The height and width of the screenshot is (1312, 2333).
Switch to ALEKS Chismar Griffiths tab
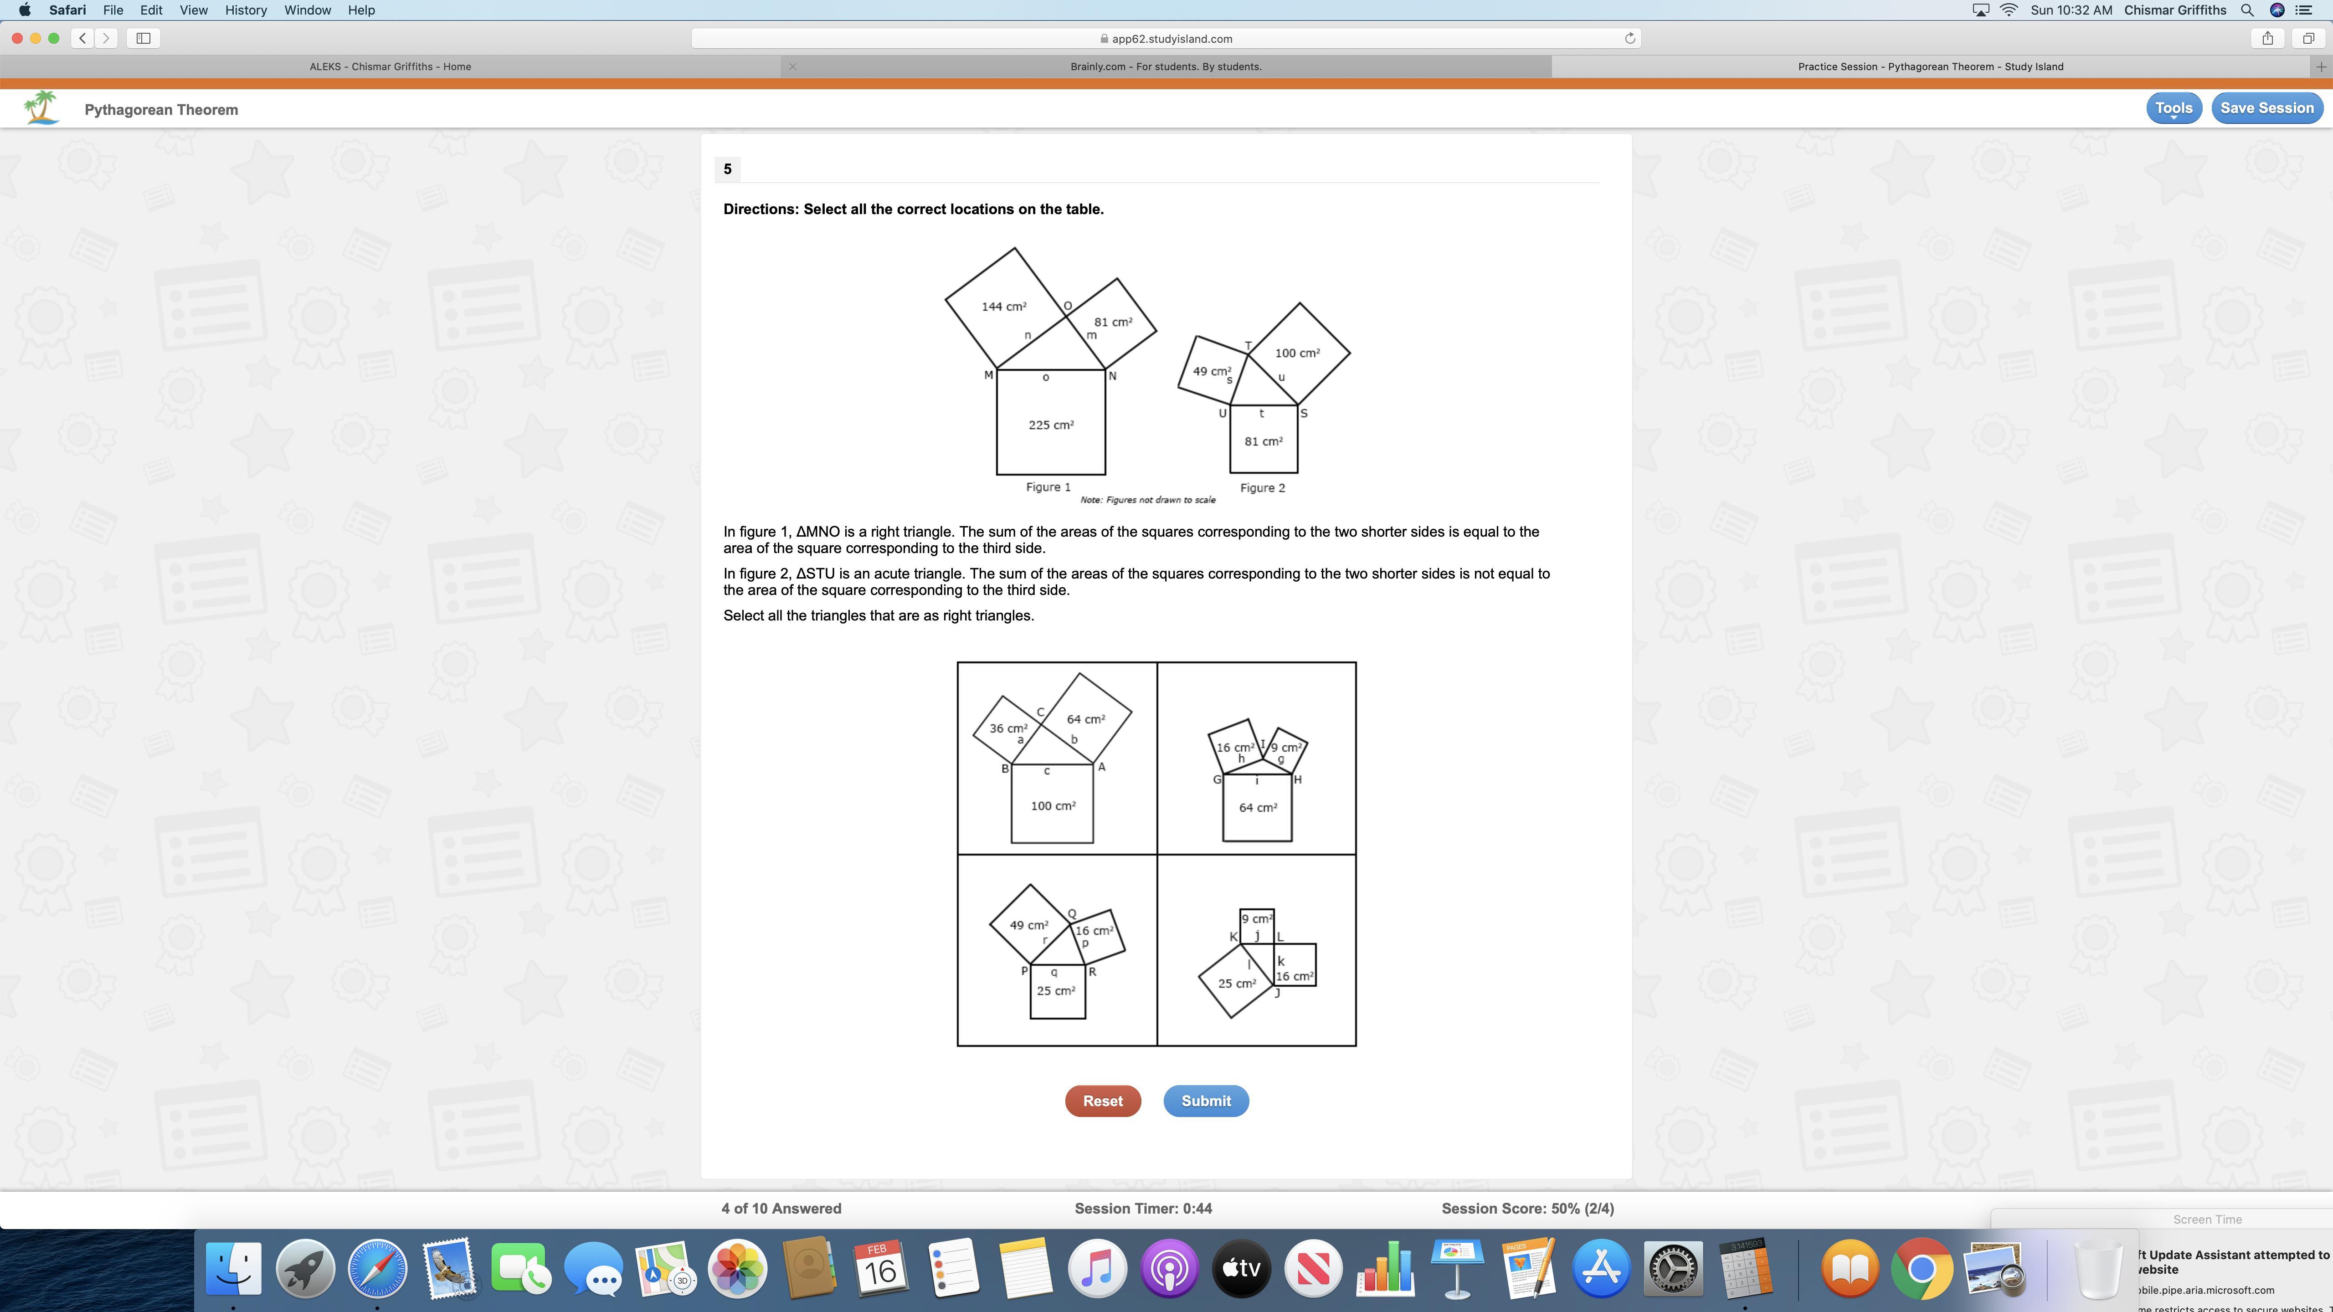click(x=390, y=66)
